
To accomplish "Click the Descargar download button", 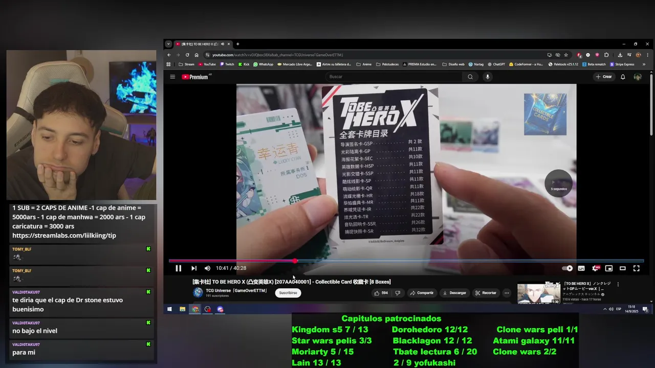I will (454, 293).
